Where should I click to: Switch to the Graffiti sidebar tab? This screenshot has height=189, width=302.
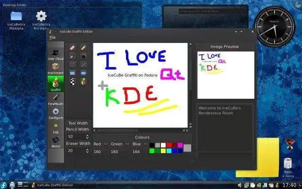[x=56, y=84]
